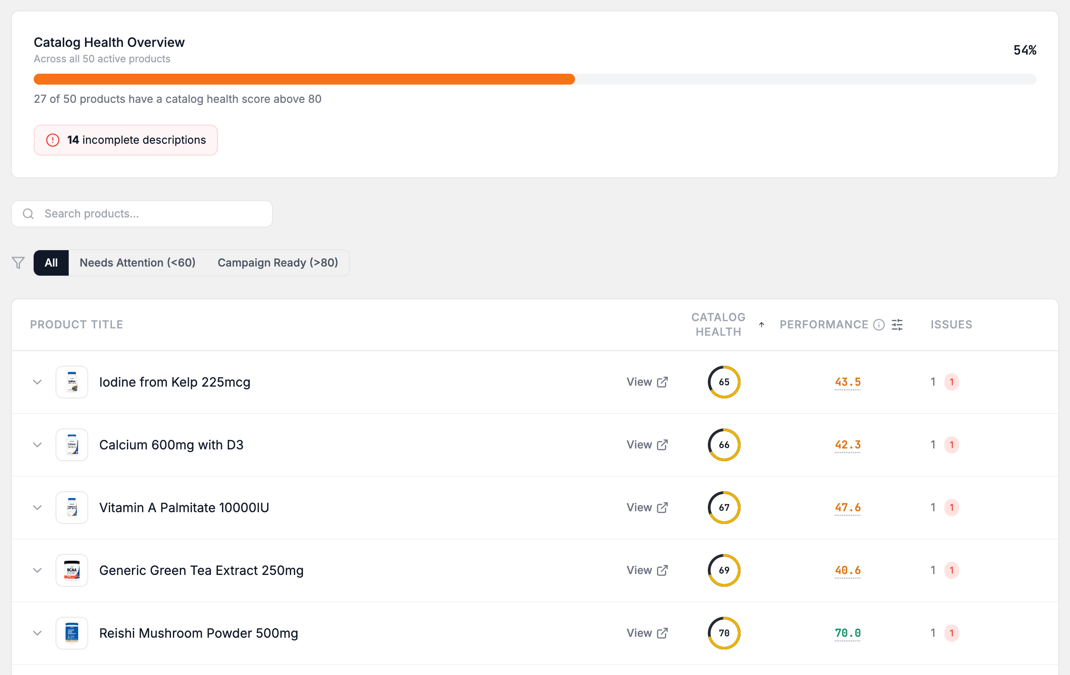Click the Performance info icon
This screenshot has height=675, width=1070.
[x=879, y=325]
